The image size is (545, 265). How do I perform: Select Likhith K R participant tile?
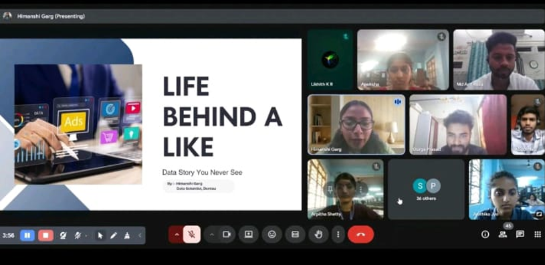[x=330, y=60]
